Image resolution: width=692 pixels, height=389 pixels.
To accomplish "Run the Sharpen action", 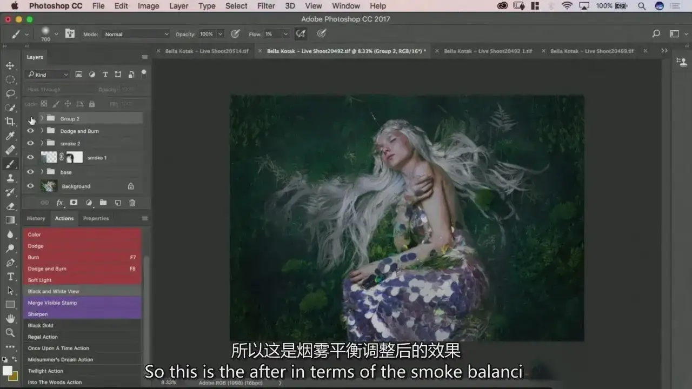I will click(82, 314).
